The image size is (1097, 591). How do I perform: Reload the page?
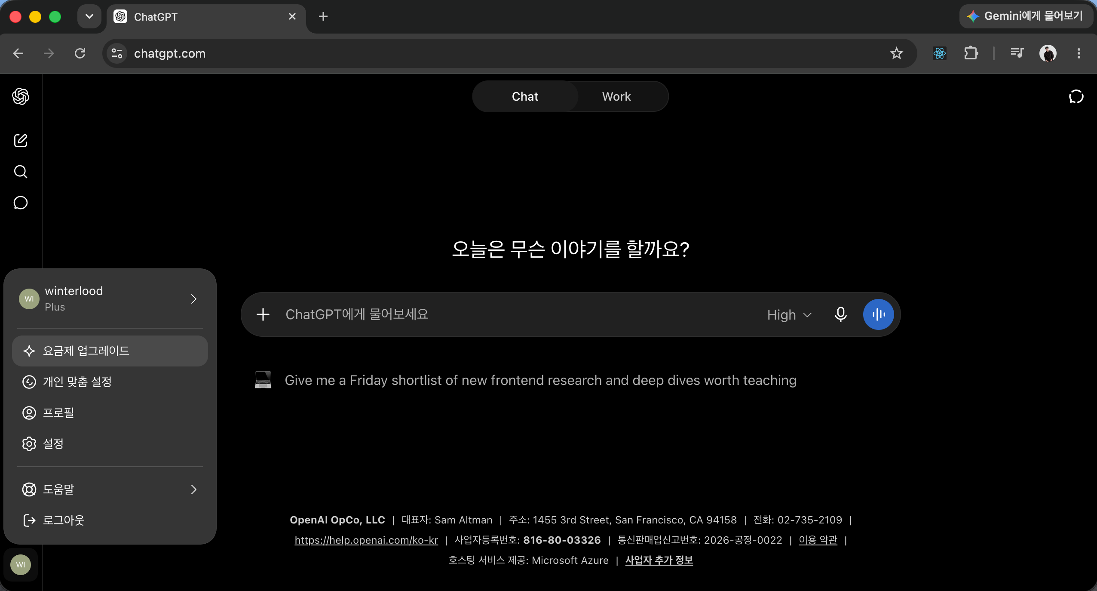pyautogui.click(x=80, y=53)
